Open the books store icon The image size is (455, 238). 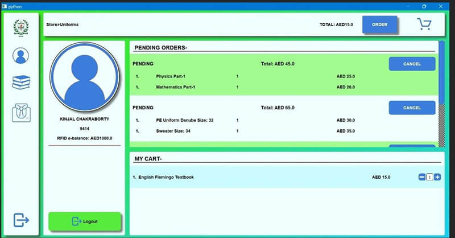click(21, 83)
